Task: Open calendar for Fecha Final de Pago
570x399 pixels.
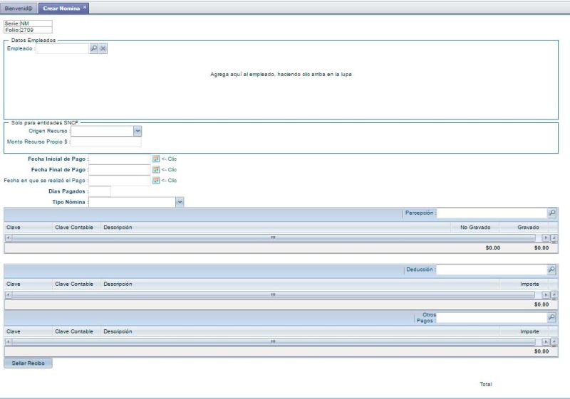Action: [x=156, y=169]
